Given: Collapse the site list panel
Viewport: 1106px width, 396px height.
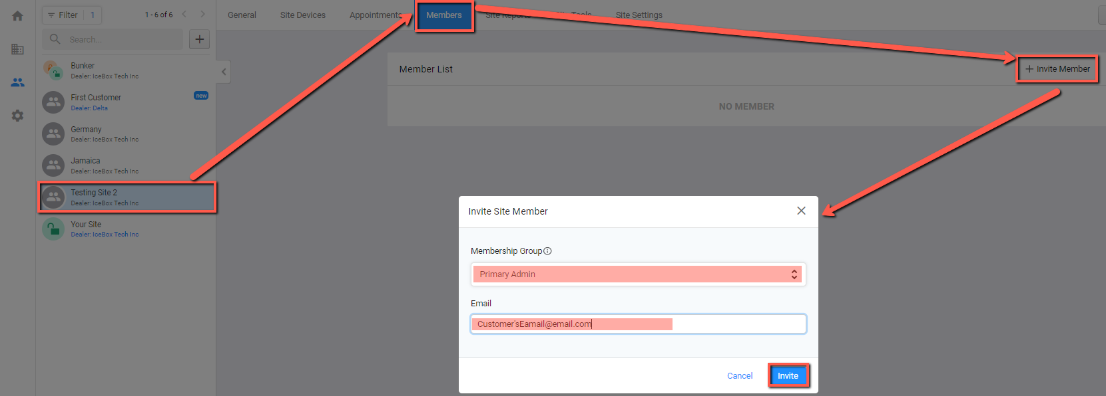Looking at the screenshot, I should [x=224, y=72].
